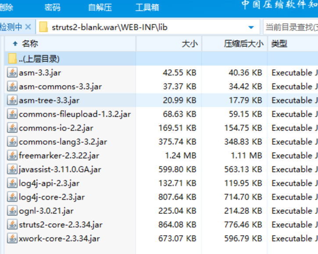Viewport: 318px width, 254px height.
Task: Sort by 压缩后大小 column header
Action: 235,43
